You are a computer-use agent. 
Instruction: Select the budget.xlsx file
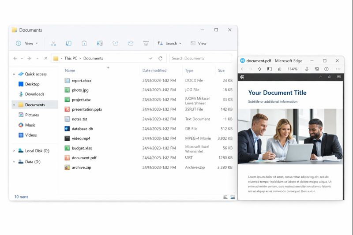[x=82, y=148]
